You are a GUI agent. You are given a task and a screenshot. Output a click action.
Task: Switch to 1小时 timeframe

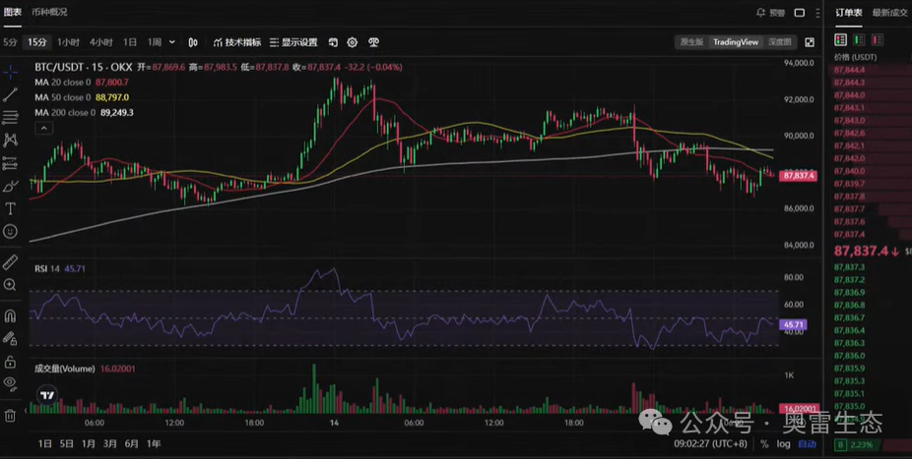click(x=68, y=42)
